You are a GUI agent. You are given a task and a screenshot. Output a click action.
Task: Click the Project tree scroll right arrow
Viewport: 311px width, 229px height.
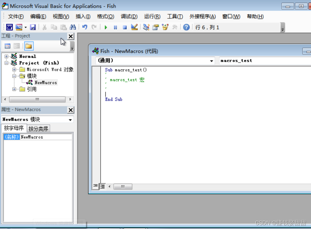70,99
